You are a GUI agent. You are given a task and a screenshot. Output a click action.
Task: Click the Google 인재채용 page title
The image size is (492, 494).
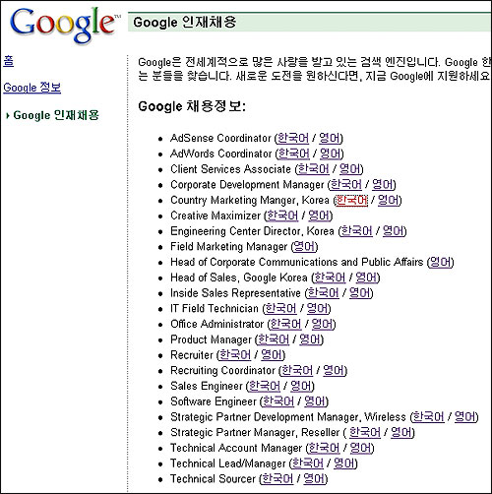pyautogui.click(x=185, y=23)
